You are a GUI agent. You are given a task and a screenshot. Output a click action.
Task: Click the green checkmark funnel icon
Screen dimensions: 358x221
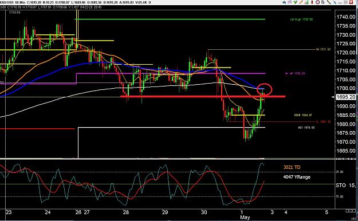tap(296, 2)
